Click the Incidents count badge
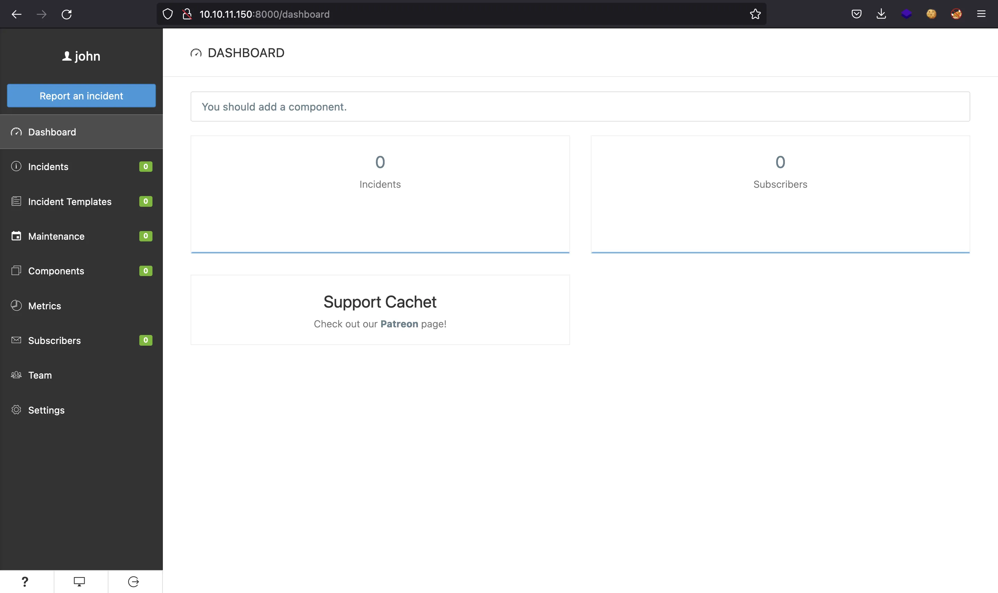998x593 pixels. 146,166
